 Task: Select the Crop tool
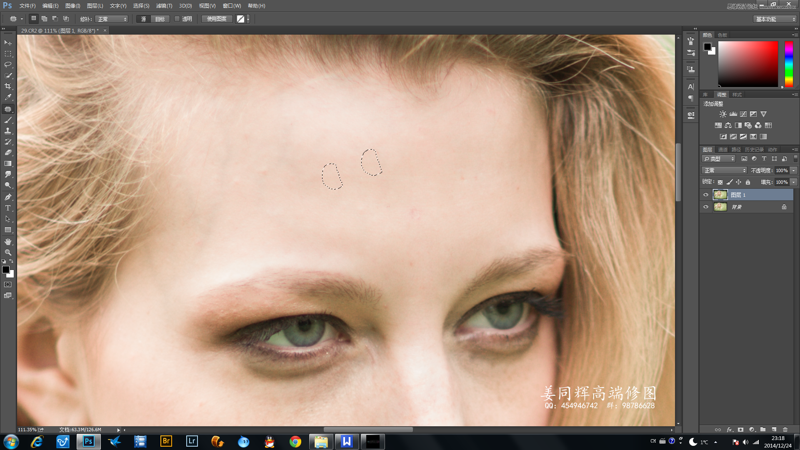coord(8,86)
